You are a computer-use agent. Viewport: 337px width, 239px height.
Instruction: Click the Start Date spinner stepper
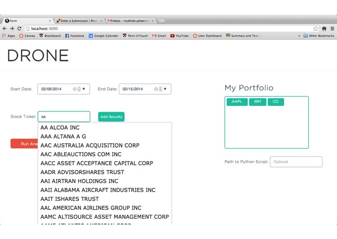click(x=79, y=89)
